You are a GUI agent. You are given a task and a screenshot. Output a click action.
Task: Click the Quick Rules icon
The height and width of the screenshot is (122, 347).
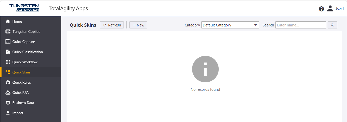(8, 82)
